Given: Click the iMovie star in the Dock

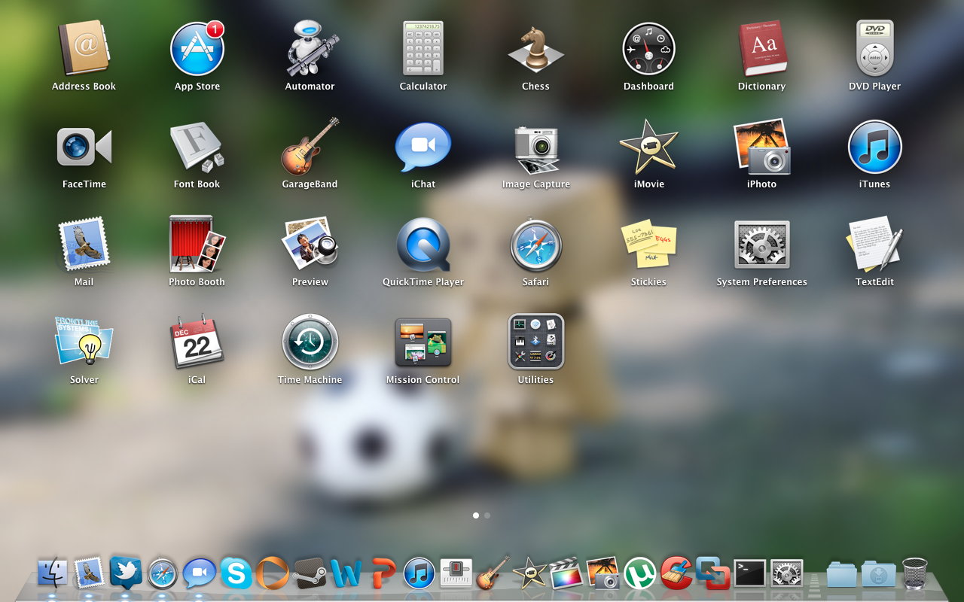Looking at the screenshot, I should point(529,573).
